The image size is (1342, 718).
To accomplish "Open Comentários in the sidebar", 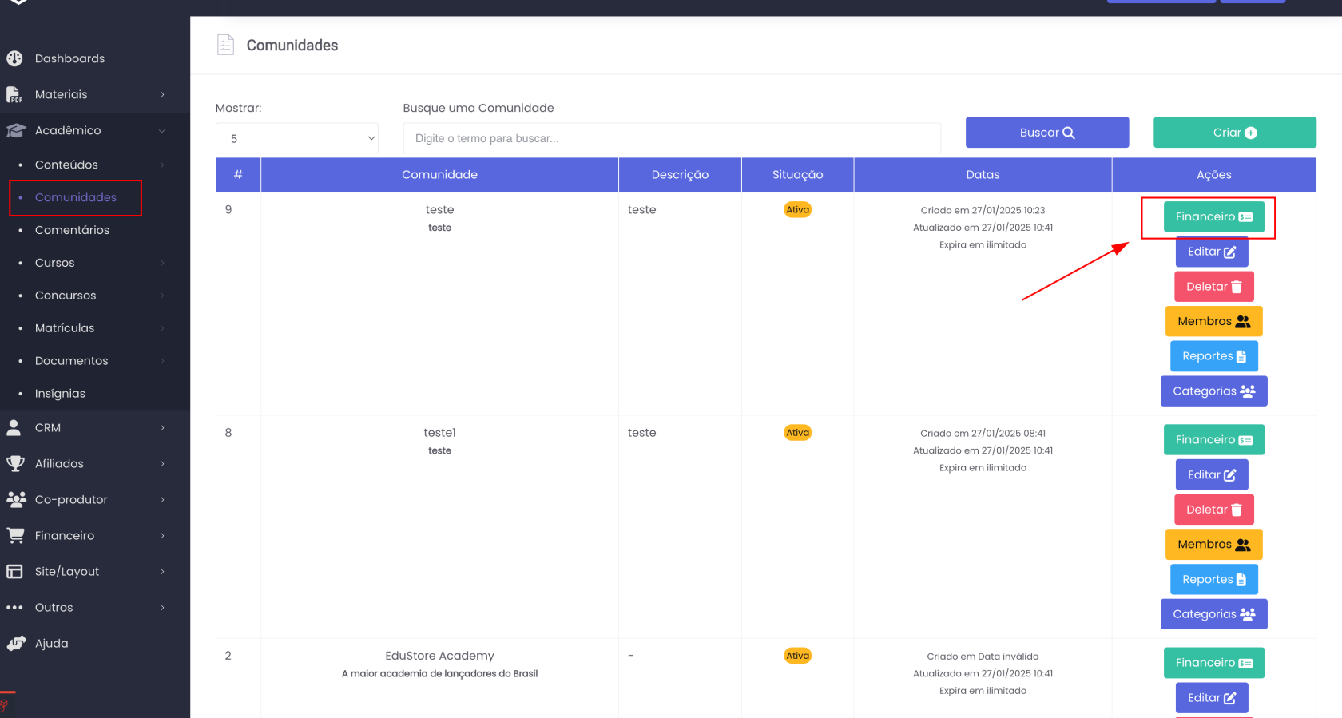I will (x=72, y=230).
